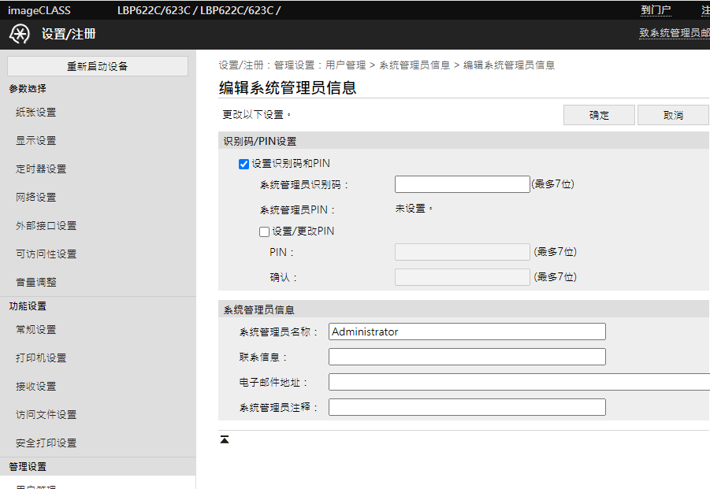Focus the 系统管理员注释 input field
710x489 pixels.
tap(467, 407)
